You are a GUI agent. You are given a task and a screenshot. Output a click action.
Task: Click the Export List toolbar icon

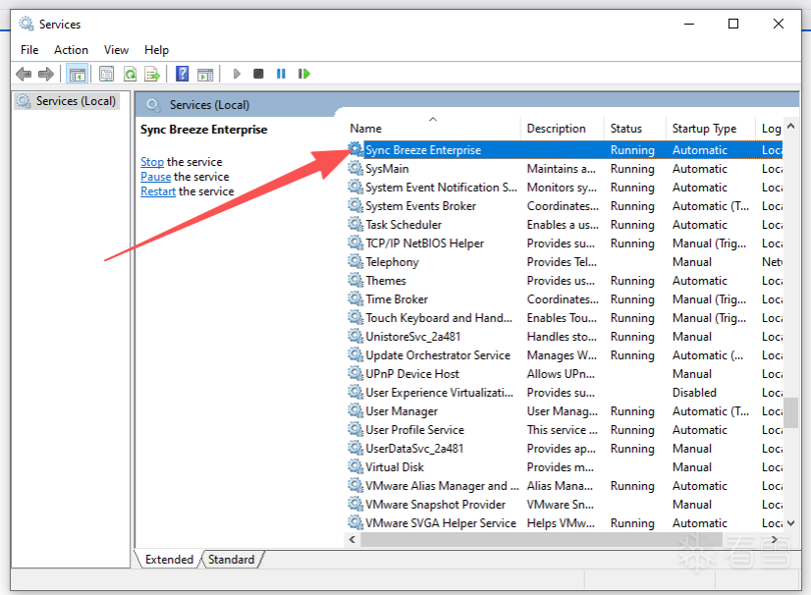(x=152, y=74)
